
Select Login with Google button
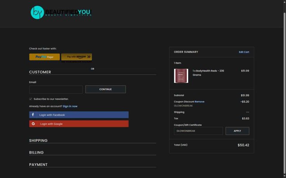(x=79, y=124)
